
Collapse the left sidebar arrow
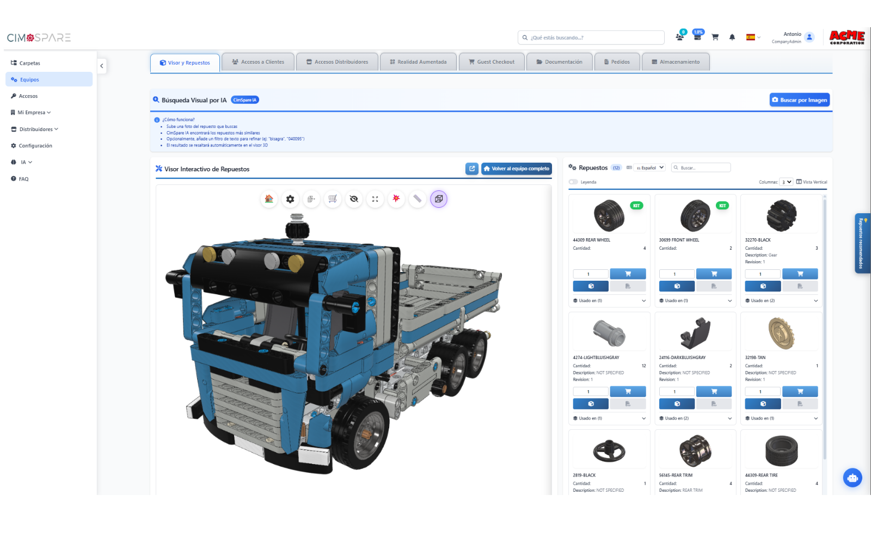102,66
